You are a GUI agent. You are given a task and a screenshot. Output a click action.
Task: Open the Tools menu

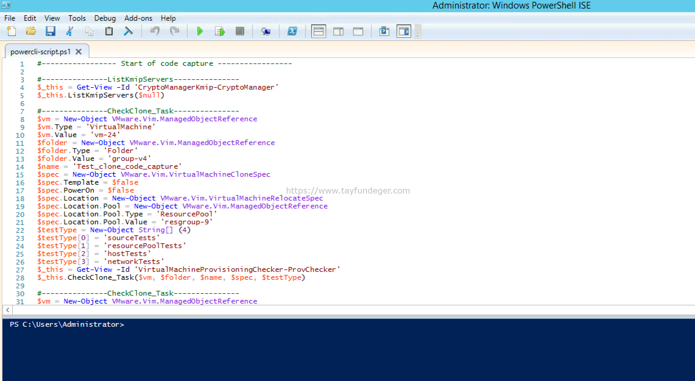pyautogui.click(x=77, y=18)
